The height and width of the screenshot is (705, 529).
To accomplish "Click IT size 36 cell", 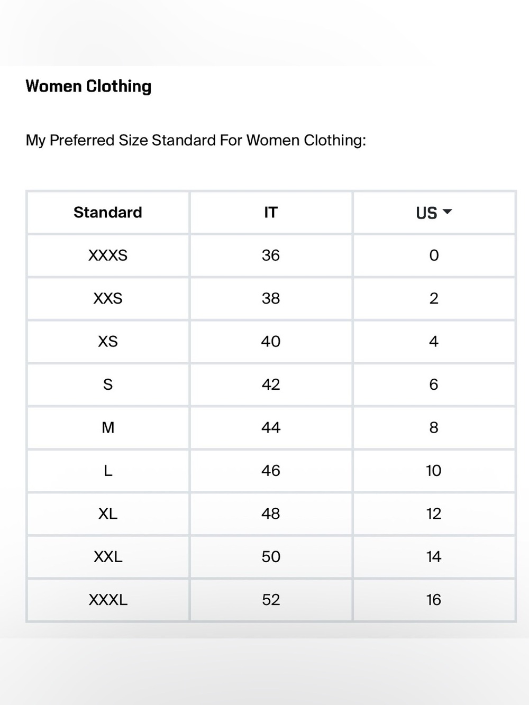I will click(x=271, y=255).
